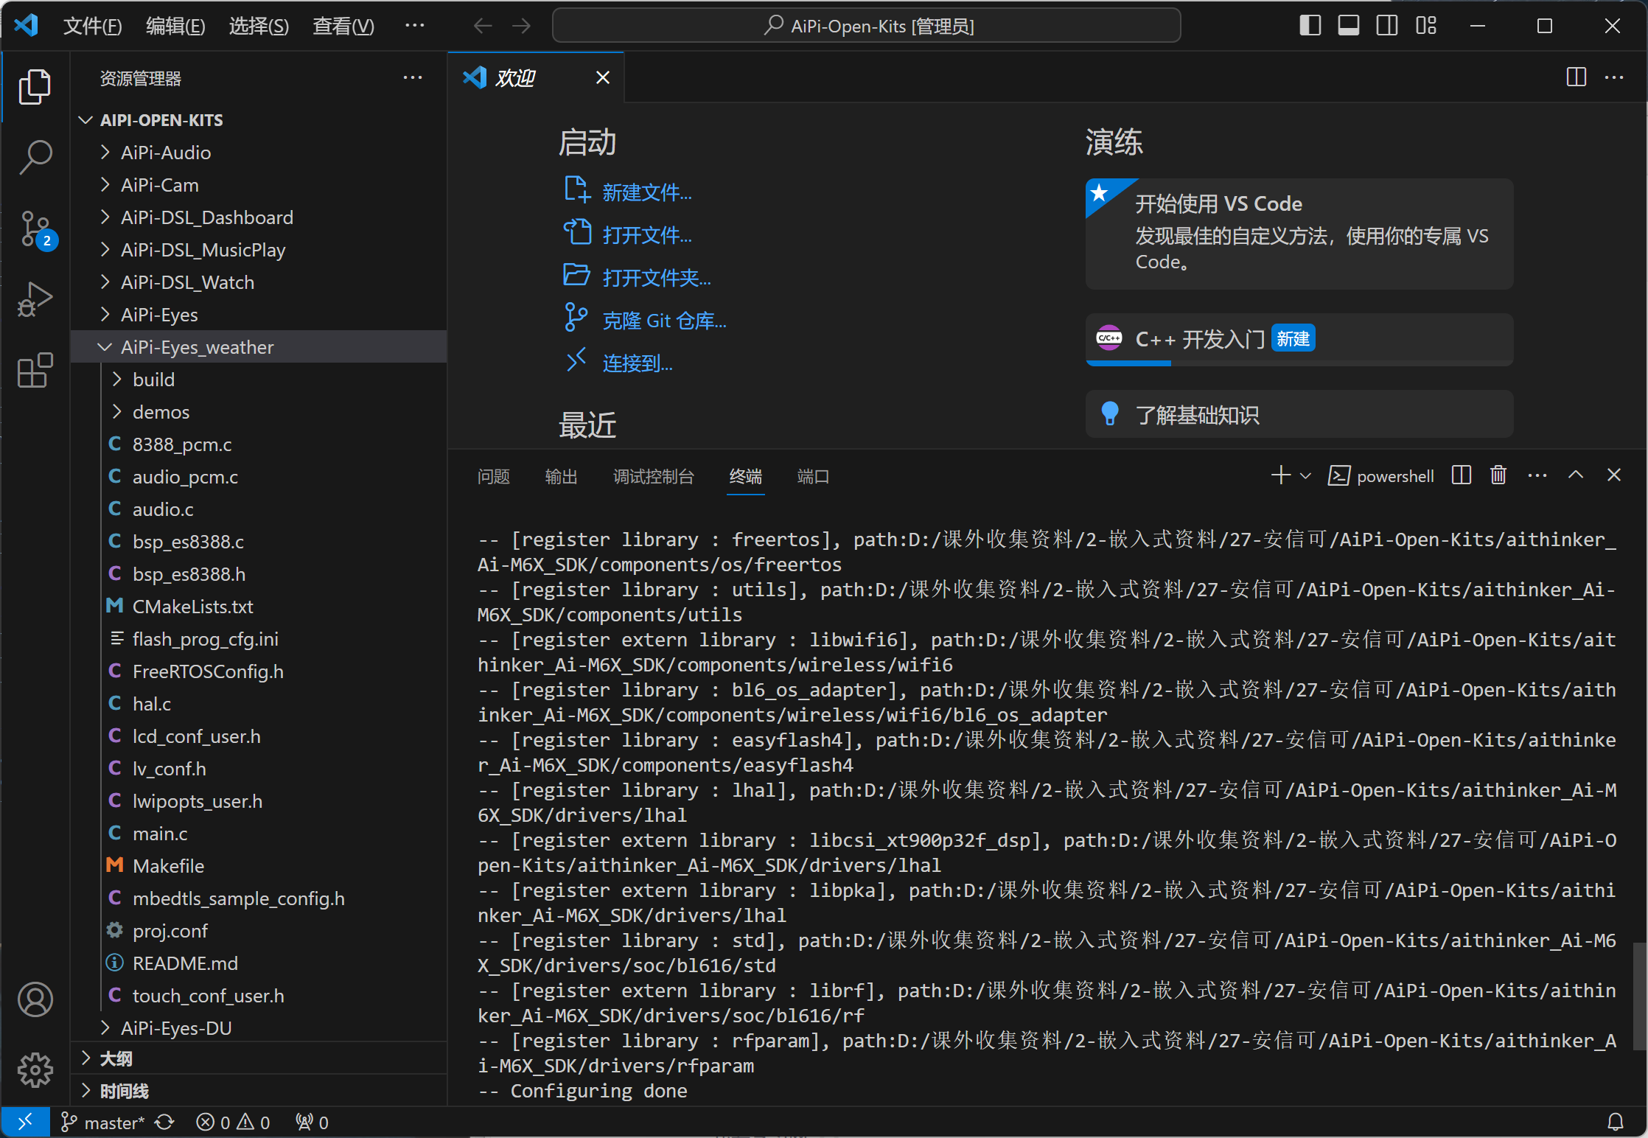Toggle primary side bar visibility

[x=1310, y=26]
